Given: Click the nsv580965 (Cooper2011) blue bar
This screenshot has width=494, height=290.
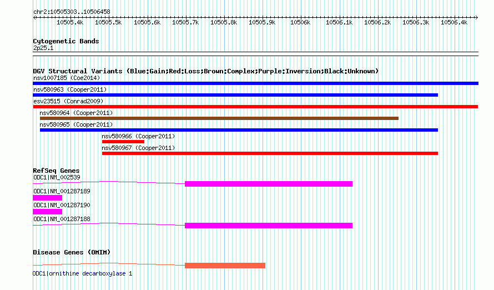Looking at the screenshot, I should tap(239, 130).
